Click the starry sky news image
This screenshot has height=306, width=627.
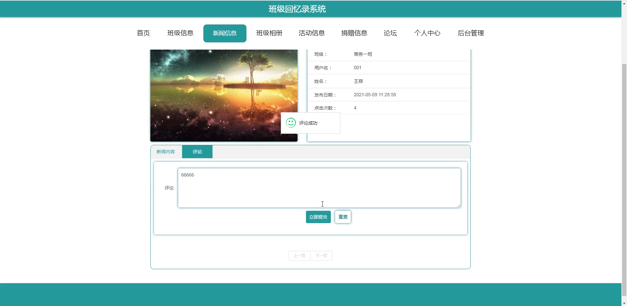click(x=224, y=95)
